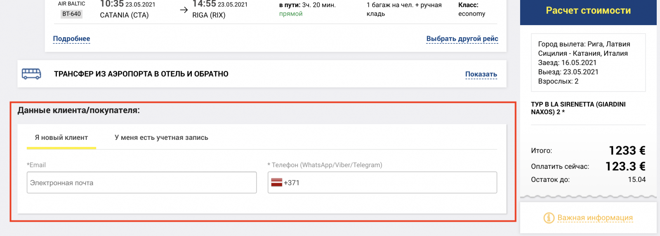Screen dimensions: 660x236
Task: Click the ТРАНСФЕР ИЗ АЭРОПОРТА heading
Action: [141, 74]
